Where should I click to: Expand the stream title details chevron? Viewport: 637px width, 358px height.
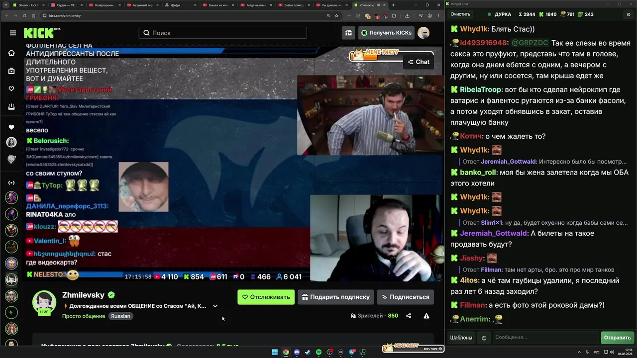(215, 306)
